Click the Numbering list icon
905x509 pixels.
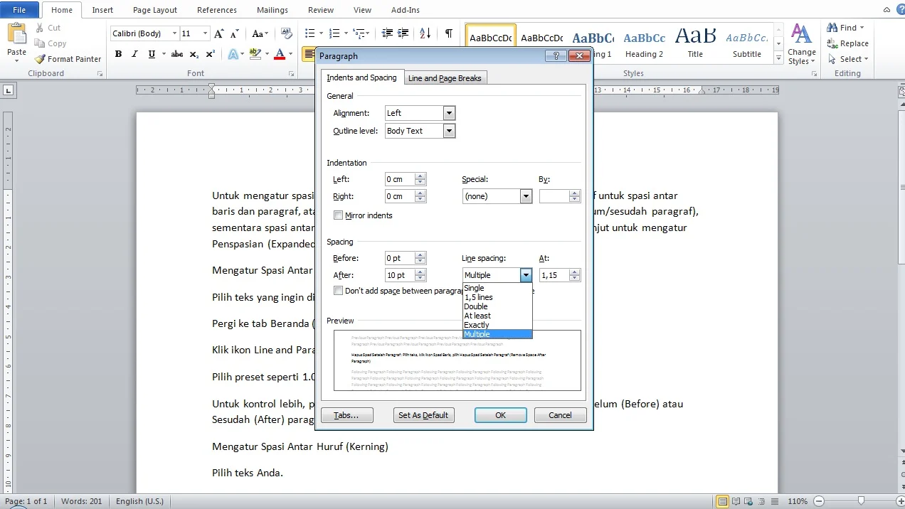tap(334, 33)
